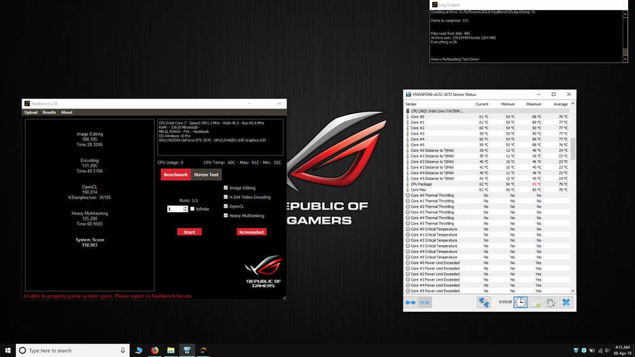Switch to HWiNFO taskbar icon
635x357 pixels.
(x=187, y=351)
